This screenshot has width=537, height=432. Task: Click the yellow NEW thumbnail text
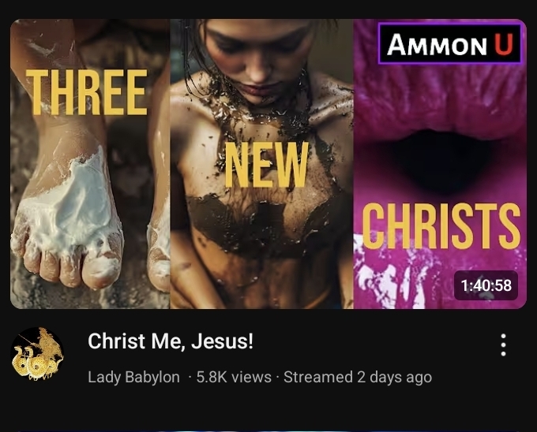266,165
